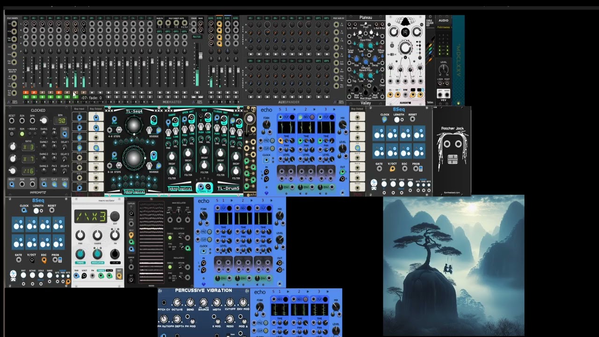599x337 pixels.
Task: Click the LENGTH knob on upper-right 8Seq
Action: pyautogui.click(x=397, y=120)
